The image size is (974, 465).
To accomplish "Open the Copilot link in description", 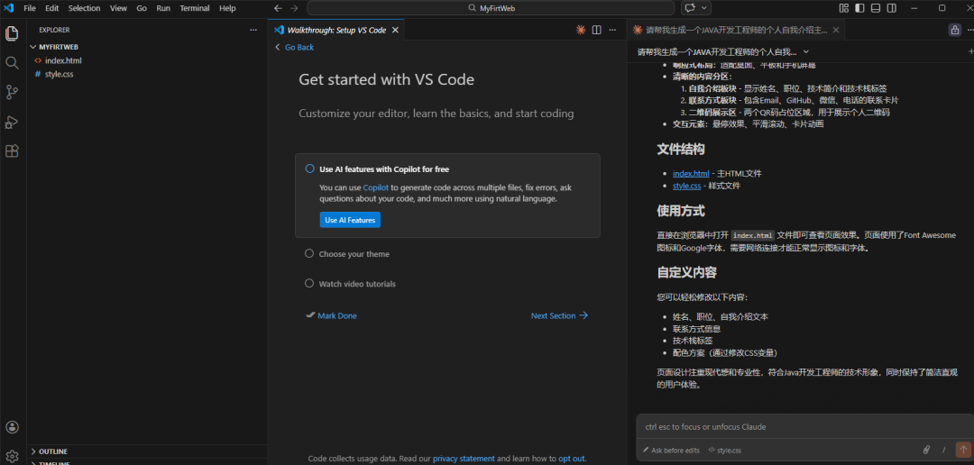I will tap(376, 187).
